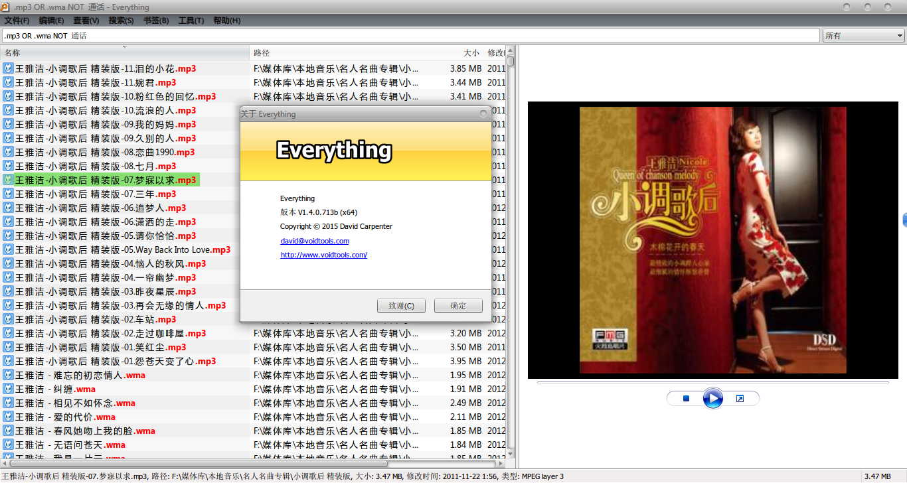Open the 文件(F) menu
Image resolution: width=907 pixels, height=483 pixels.
tap(17, 21)
